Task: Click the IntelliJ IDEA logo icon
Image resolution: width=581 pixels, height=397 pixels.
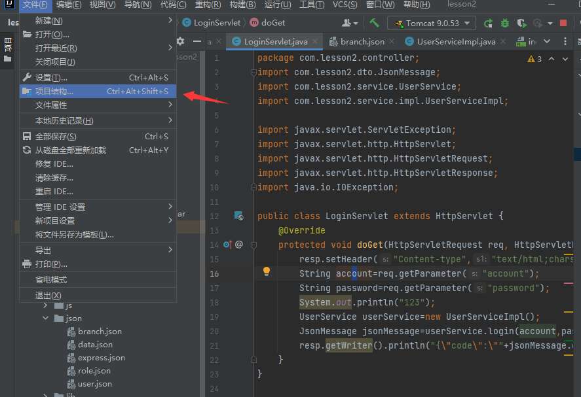Action: point(9,5)
